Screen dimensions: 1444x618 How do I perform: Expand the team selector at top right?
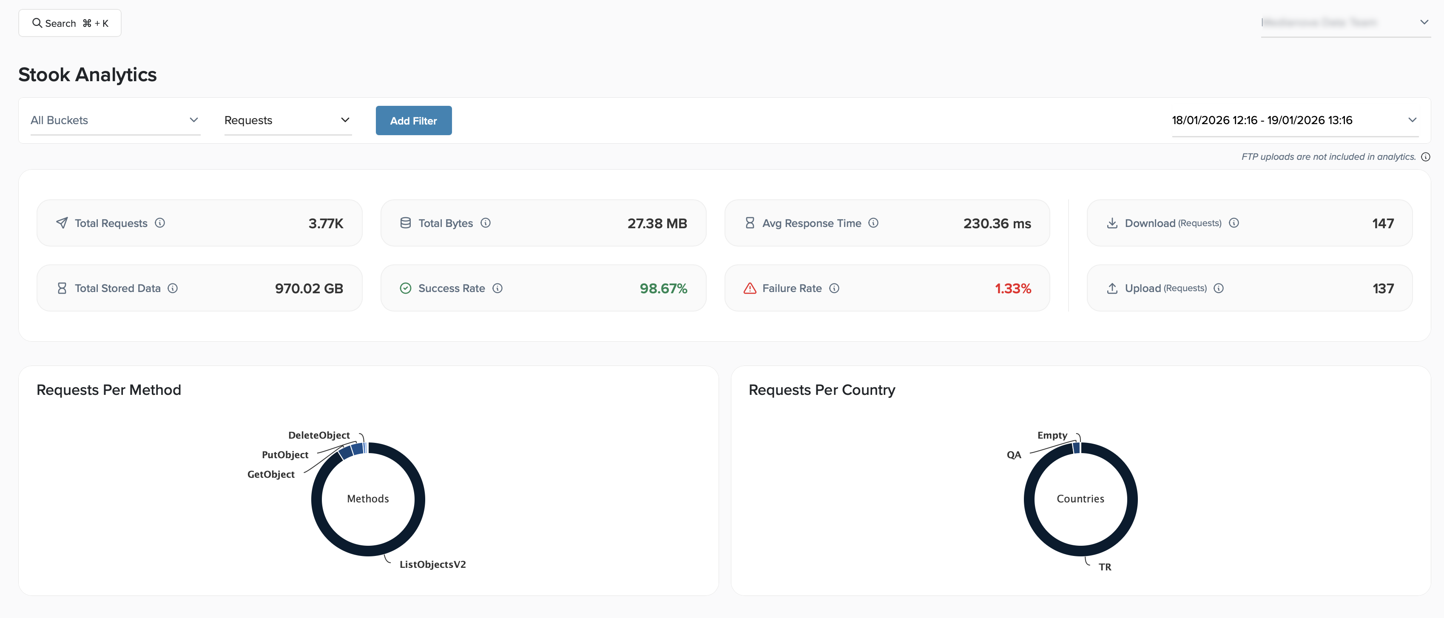[1345, 23]
